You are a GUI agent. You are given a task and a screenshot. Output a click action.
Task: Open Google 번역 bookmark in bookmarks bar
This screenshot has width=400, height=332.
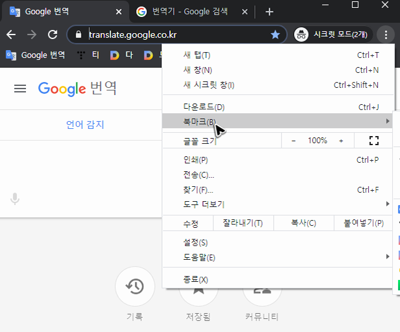pyautogui.click(x=36, y=55)
